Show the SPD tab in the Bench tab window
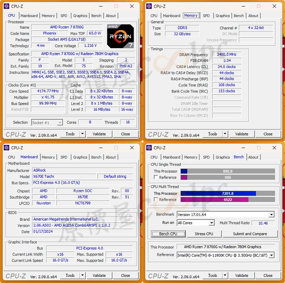Screen dimensions: 285x283 [x=206, y=157]
